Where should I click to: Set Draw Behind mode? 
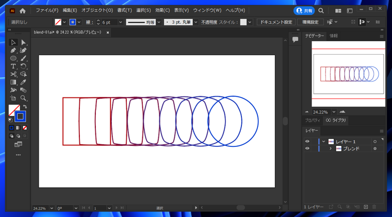[18, 136]
